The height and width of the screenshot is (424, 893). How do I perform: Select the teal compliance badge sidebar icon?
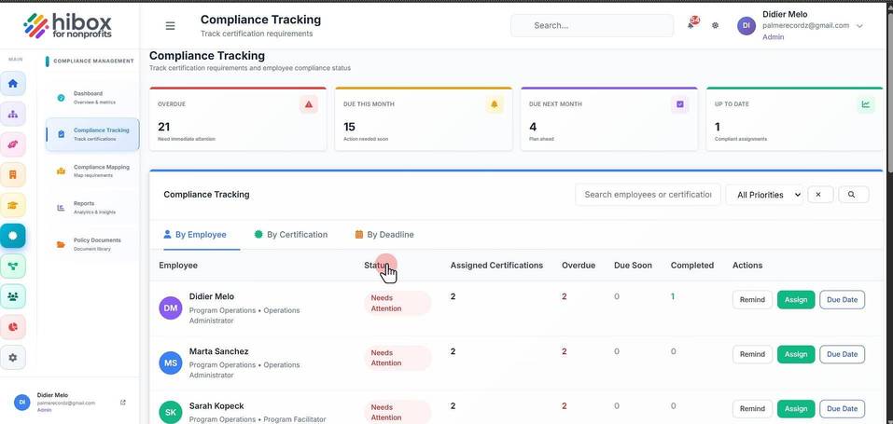click(12, 236)
